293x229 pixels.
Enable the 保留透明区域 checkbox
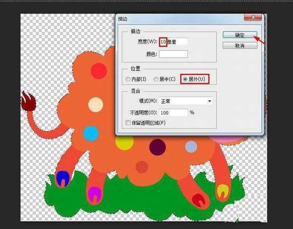[x=128, y=122]
